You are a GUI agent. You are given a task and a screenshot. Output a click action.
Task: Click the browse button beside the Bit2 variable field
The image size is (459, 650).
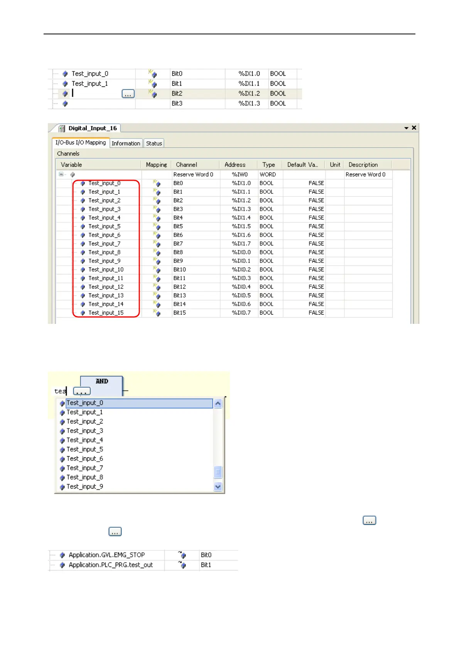coord(128,94)
